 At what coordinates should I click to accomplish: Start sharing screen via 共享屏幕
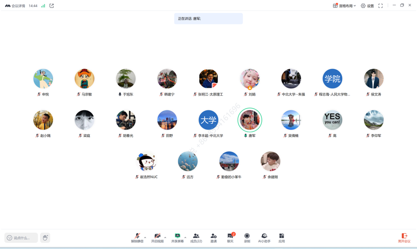click(x=177, y=237)
